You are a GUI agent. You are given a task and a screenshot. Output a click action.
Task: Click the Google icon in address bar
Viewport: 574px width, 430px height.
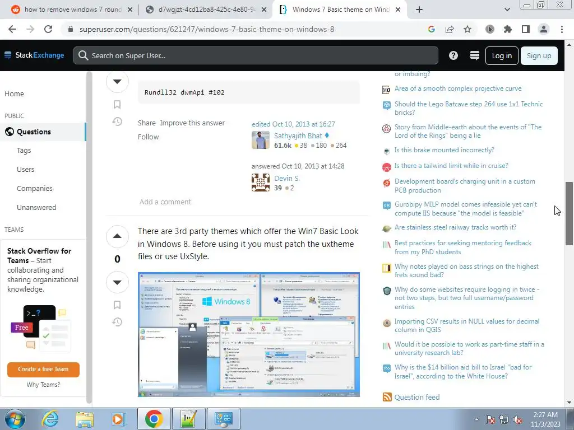[431, 29]
